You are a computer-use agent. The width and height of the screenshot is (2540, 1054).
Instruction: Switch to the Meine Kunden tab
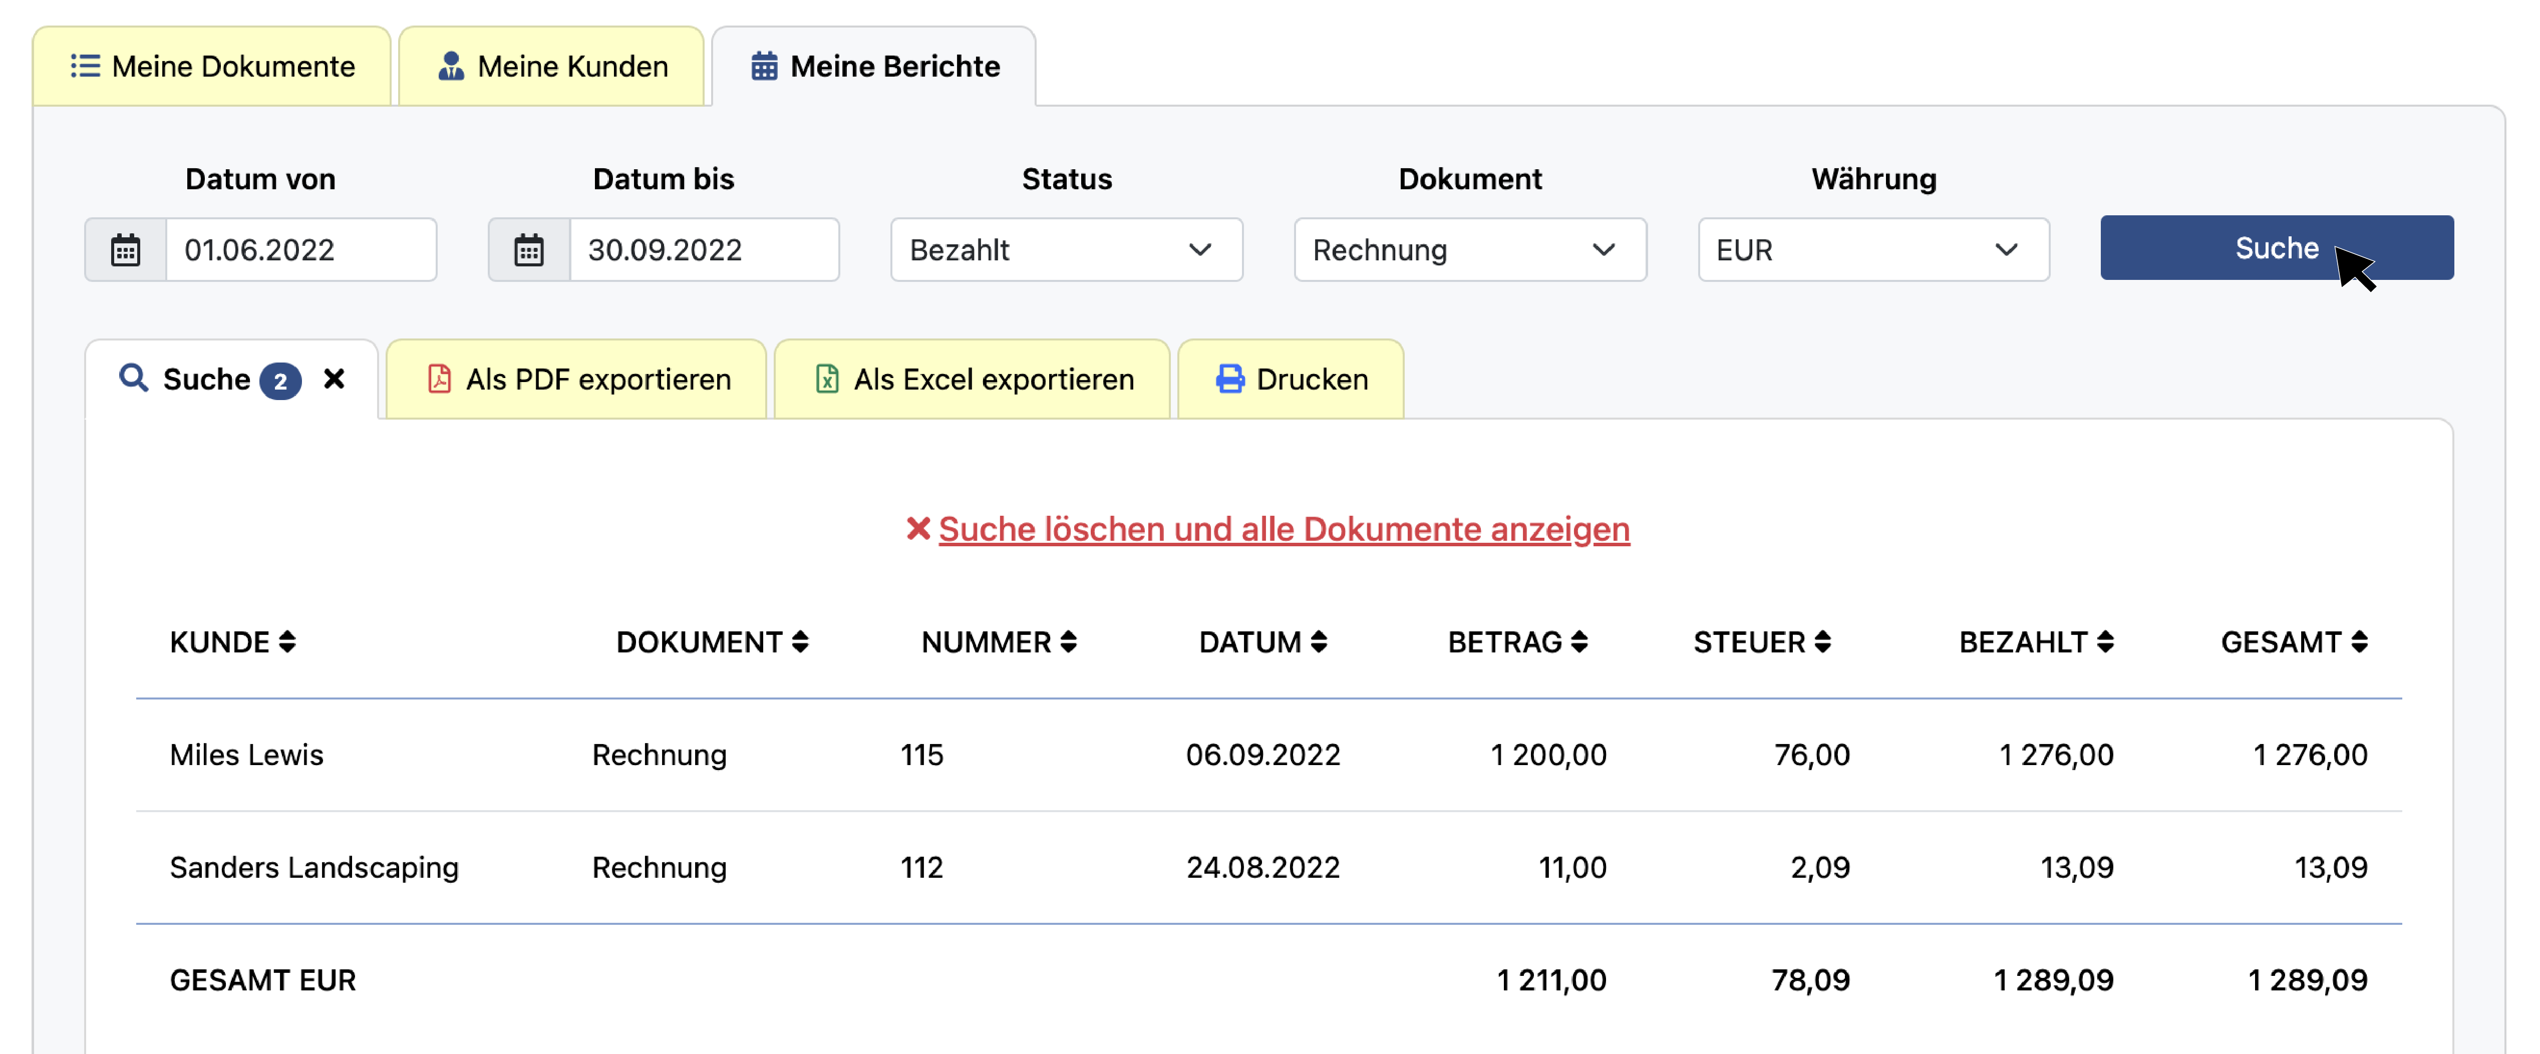click(x=551, y=66)
